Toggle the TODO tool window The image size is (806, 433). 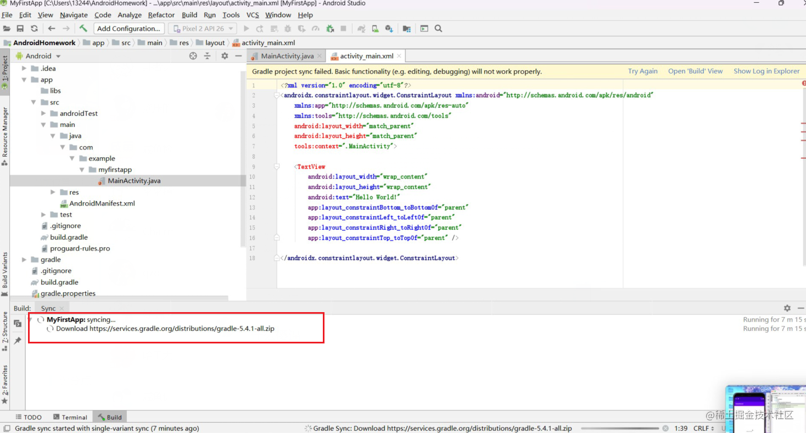click(x=29, y=417)
